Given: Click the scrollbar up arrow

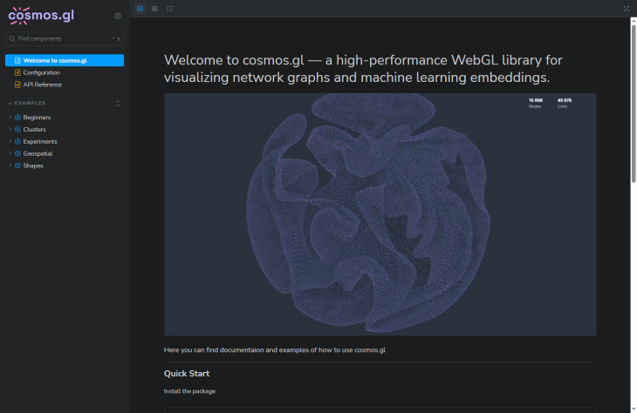Looking at the screenshot, I should click(634, 21).
